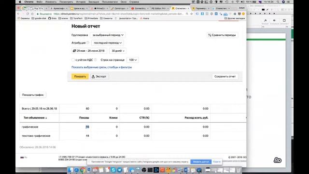Click the calendar icon in date range field

pyautogui.click(x=74, y=51)
